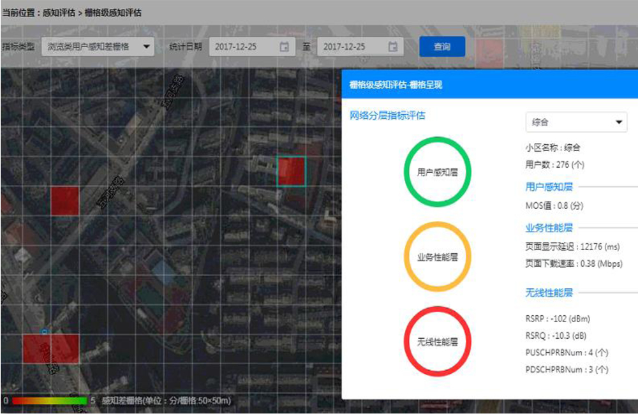The height and width of the screenshot is (414, 638).
Task: Click the end date input field
Action: (x=351, y=47)
